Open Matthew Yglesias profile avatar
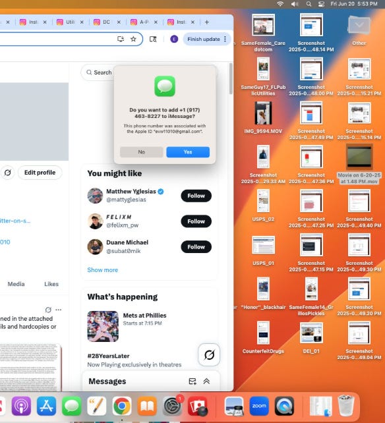 click(x=95, y=196)
